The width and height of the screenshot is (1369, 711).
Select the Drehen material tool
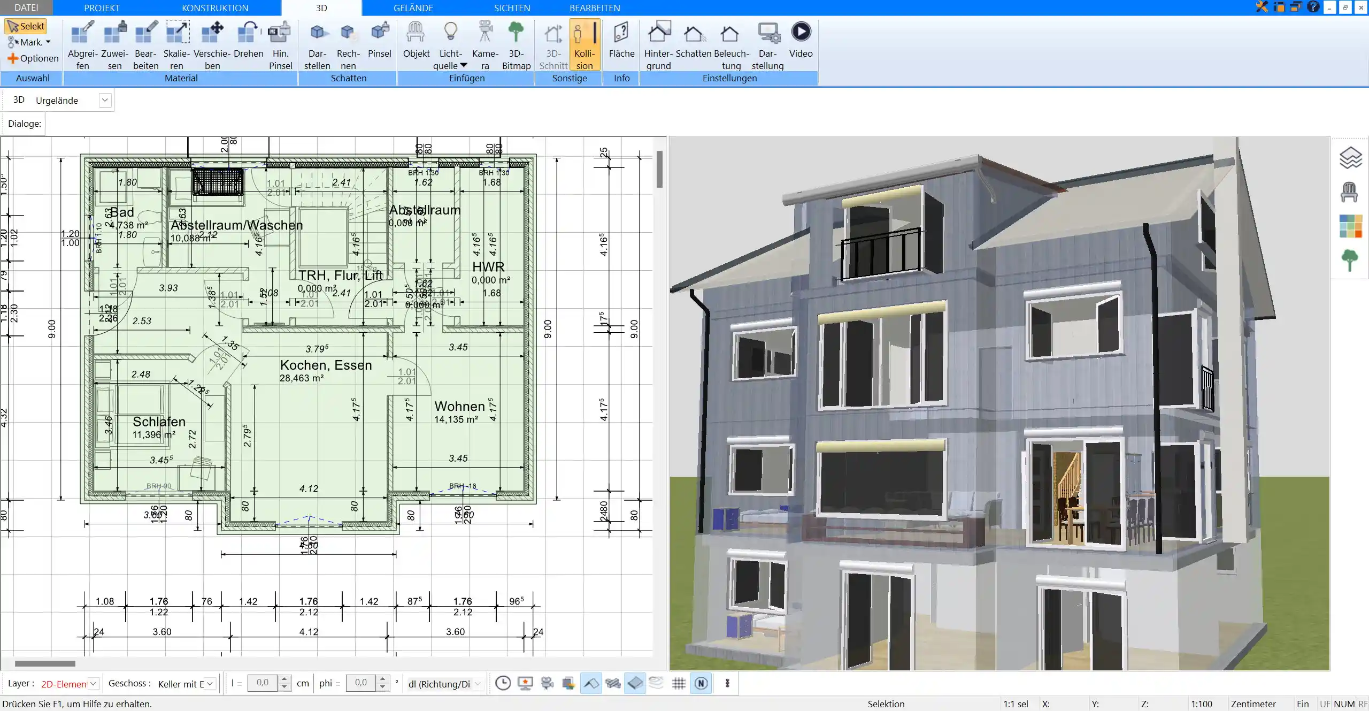[x=248, y=40]
